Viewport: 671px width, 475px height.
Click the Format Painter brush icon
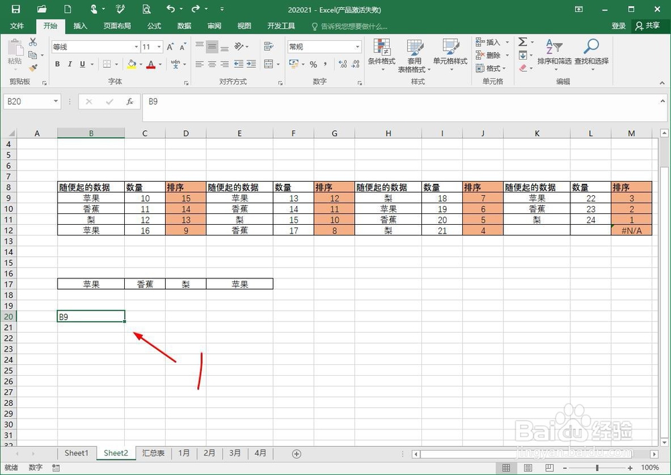point(33,68)
